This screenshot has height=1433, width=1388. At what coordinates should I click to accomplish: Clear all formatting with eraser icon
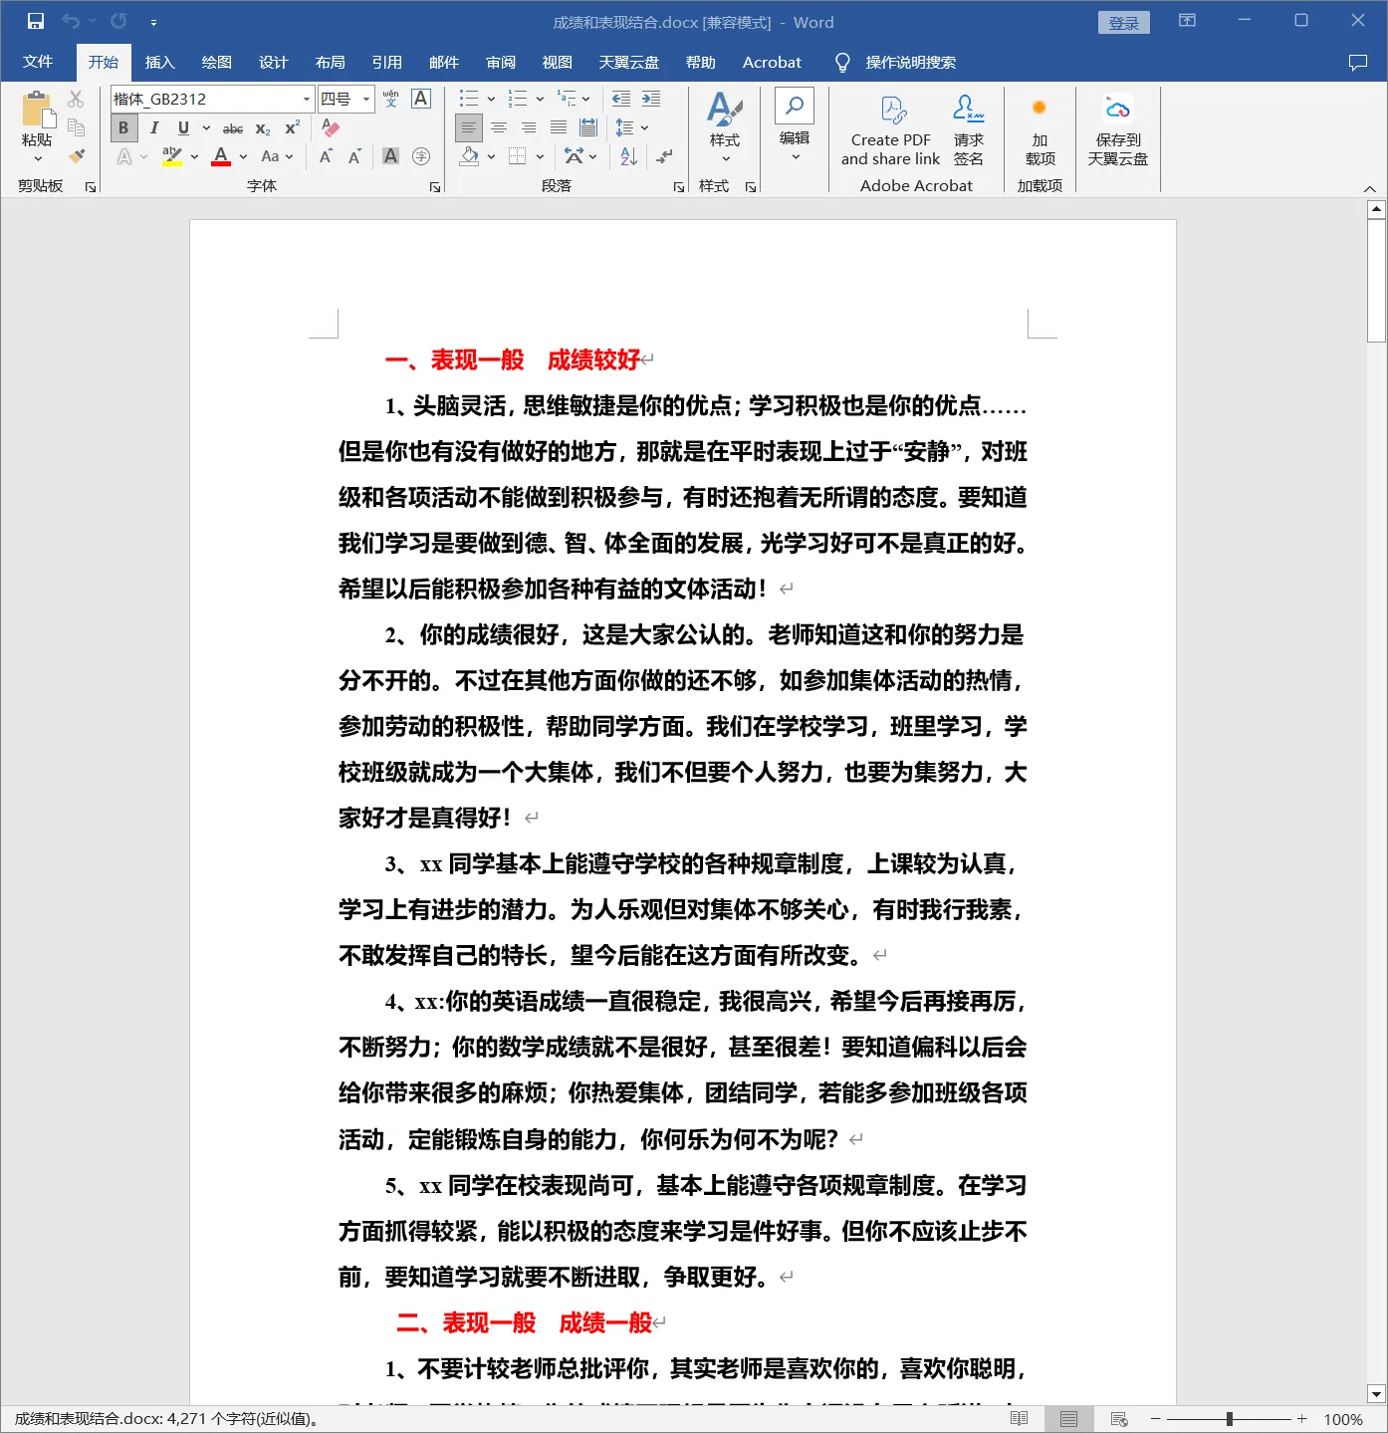pyautogui.click(x=332, y=128)
